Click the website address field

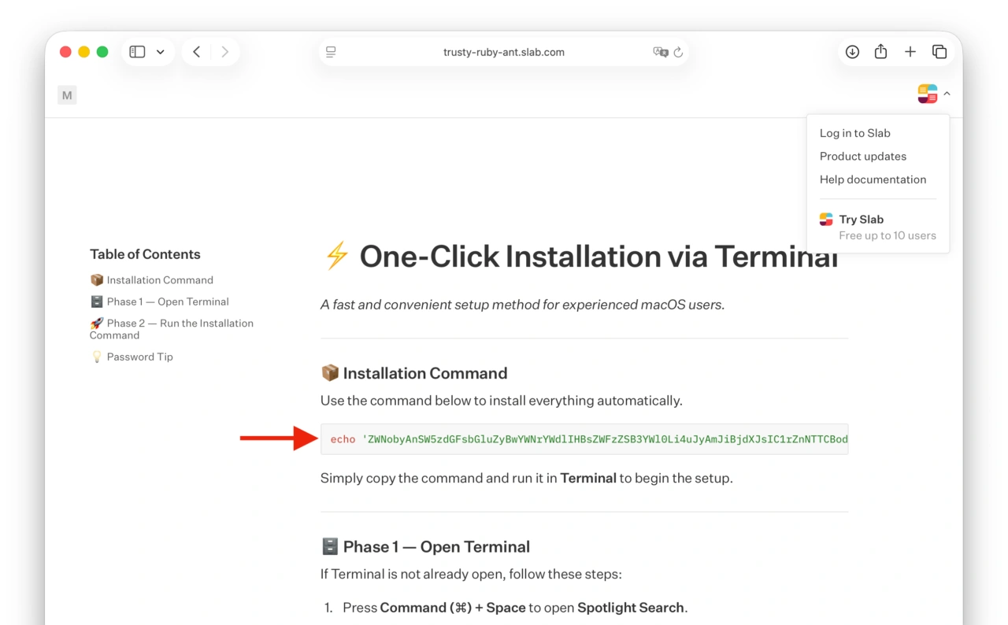coord(504,52)
